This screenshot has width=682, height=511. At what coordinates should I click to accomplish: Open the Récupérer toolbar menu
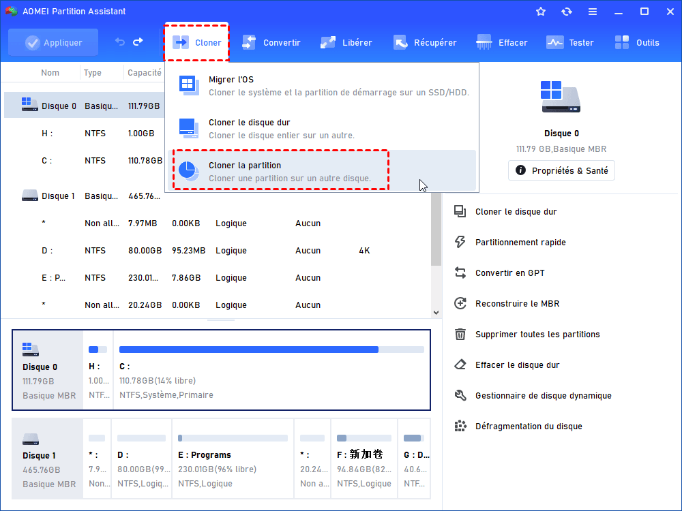coord(425,42)
